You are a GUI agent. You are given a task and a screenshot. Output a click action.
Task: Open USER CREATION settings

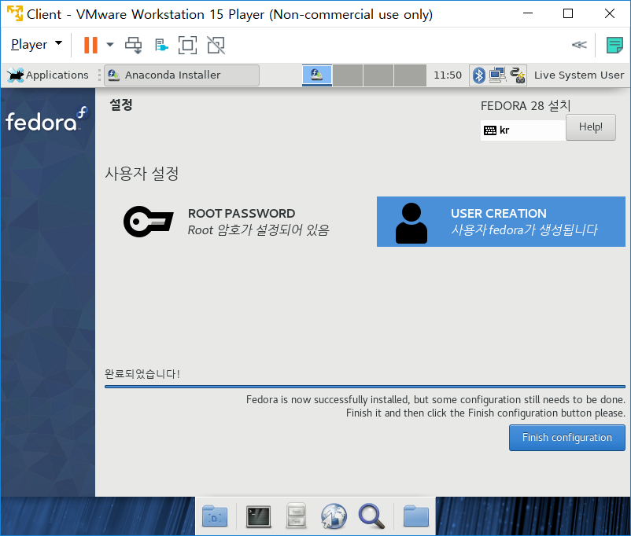tap(500, 222)
